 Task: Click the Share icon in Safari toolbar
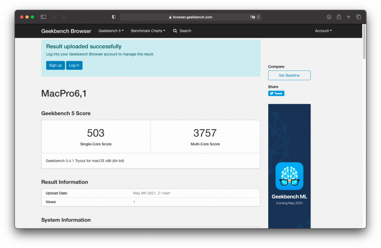(x=339, y=16)
